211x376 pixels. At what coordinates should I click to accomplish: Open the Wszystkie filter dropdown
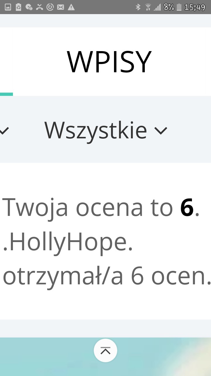[x=96, y=130]
